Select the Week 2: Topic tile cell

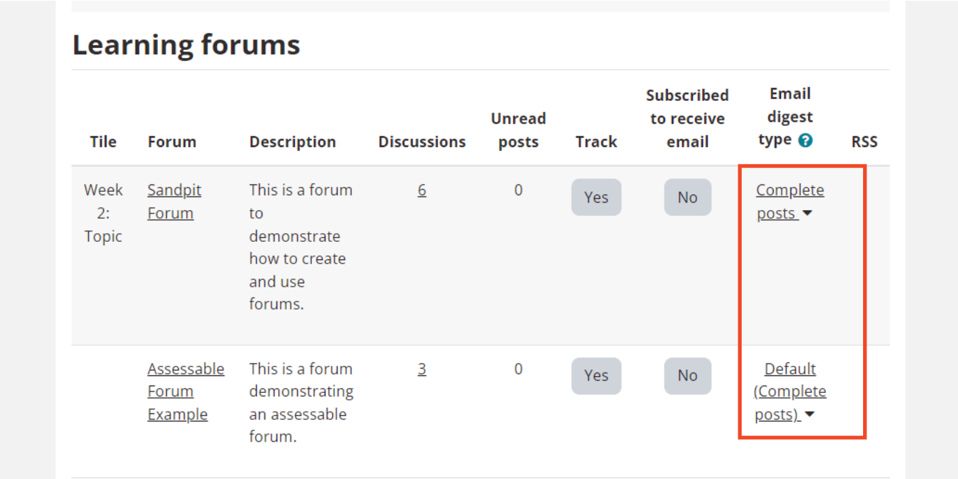click(x=103, y=213)
